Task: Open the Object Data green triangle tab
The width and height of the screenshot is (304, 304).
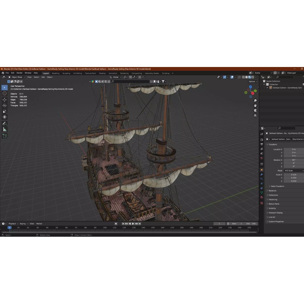Action: point(262,193)
